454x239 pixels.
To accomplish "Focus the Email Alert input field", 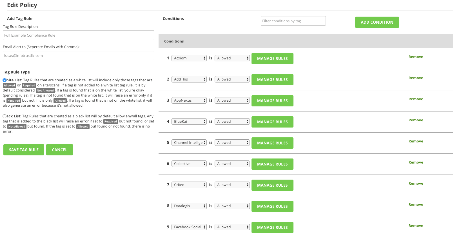I will (x=79, y=55).
